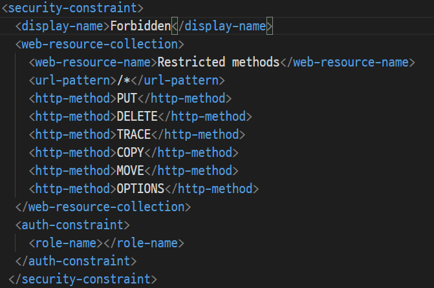
Task: Click the opening security-constraint tag
Action: (x=72, y=8)
